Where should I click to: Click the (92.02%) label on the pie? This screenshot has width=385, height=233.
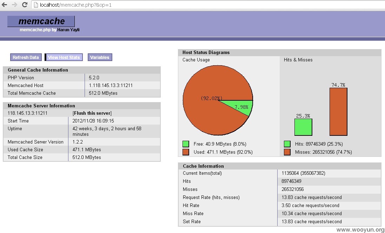click(211, 98)
